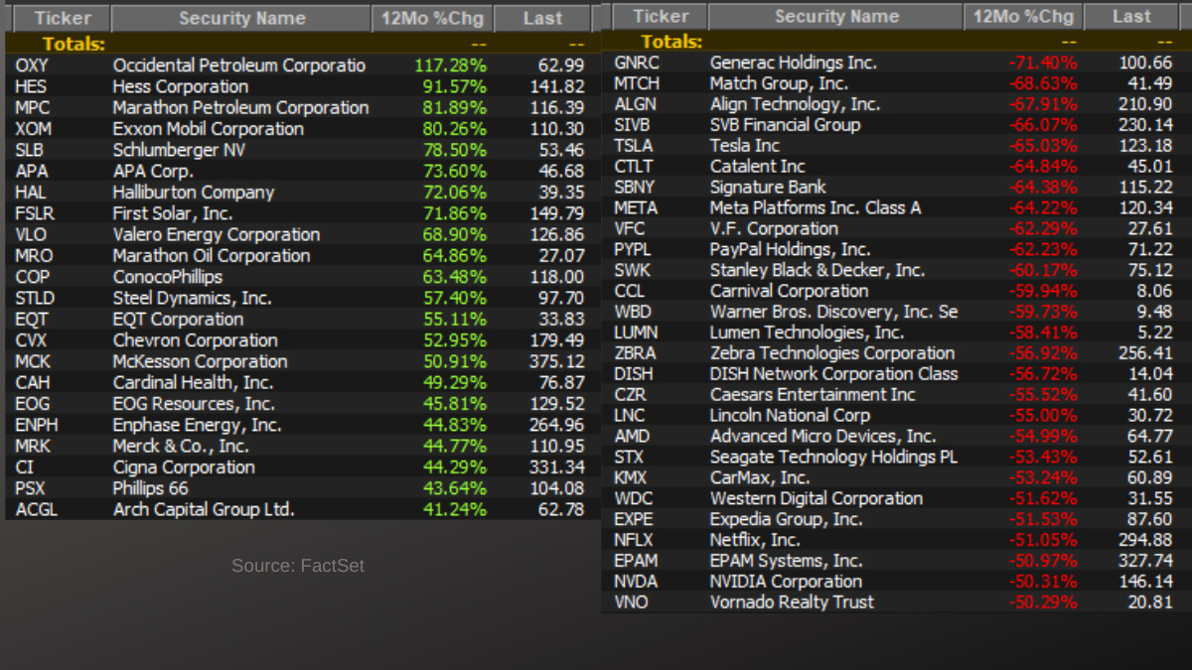Click the left table Last column header
Viewport: 1192px width, 670px height.
coord(542,18)
